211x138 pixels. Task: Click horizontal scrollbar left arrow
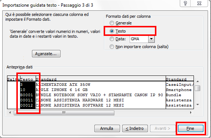coord(10,113)
